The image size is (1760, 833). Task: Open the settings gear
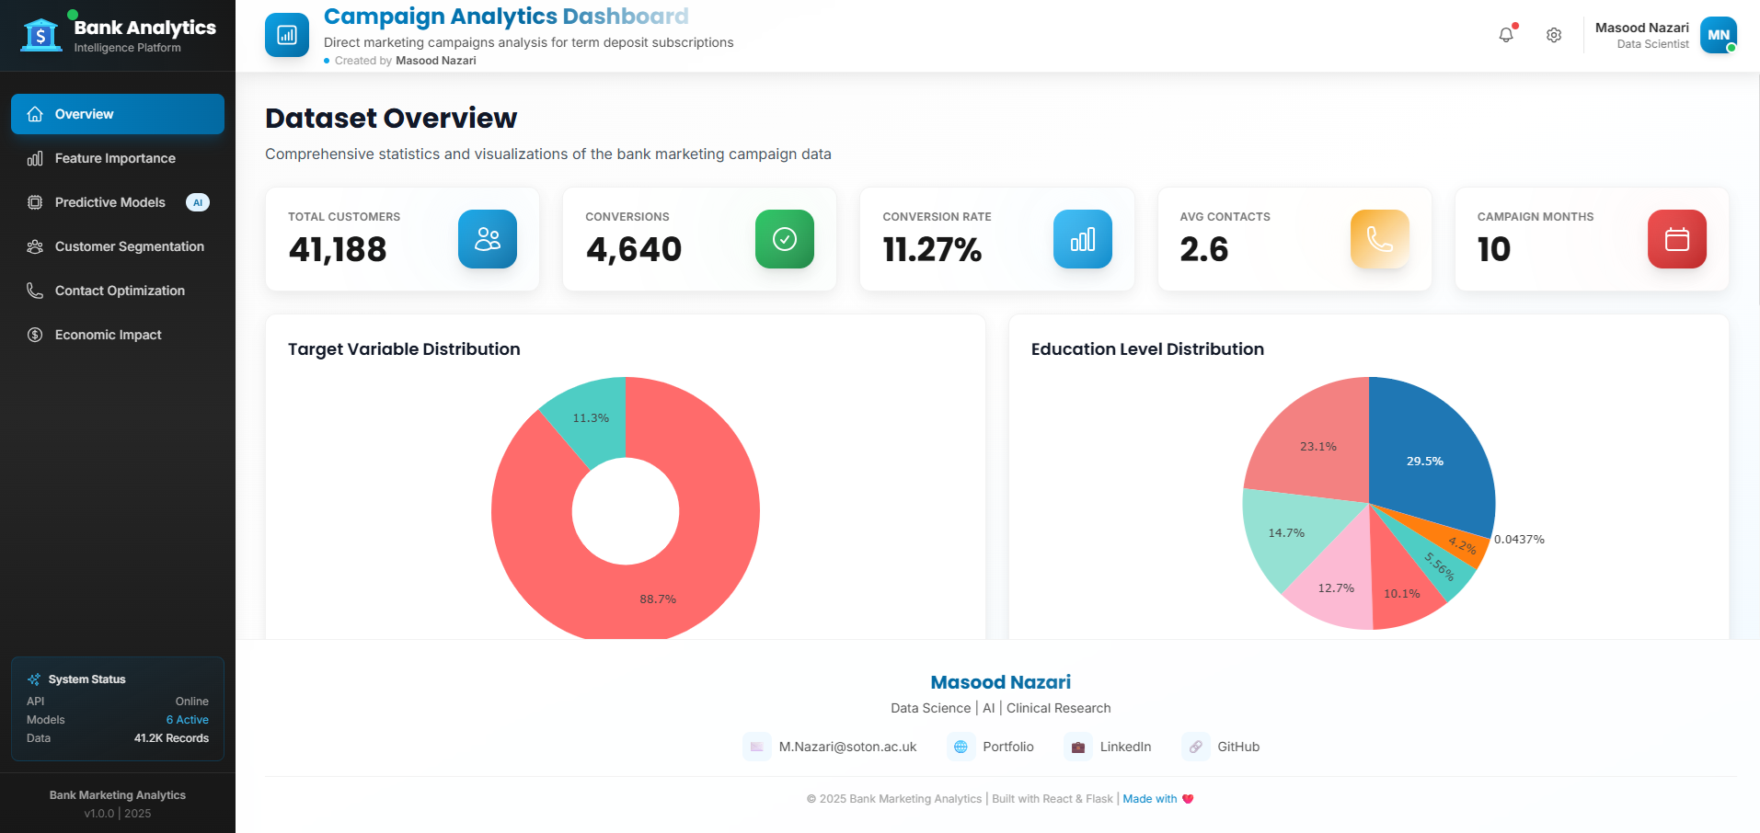click(x=1553, y=34)
